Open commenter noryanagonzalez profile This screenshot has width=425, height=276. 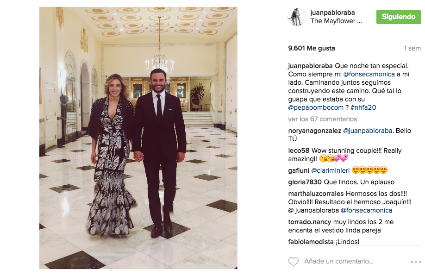click(x=314, y=131)
